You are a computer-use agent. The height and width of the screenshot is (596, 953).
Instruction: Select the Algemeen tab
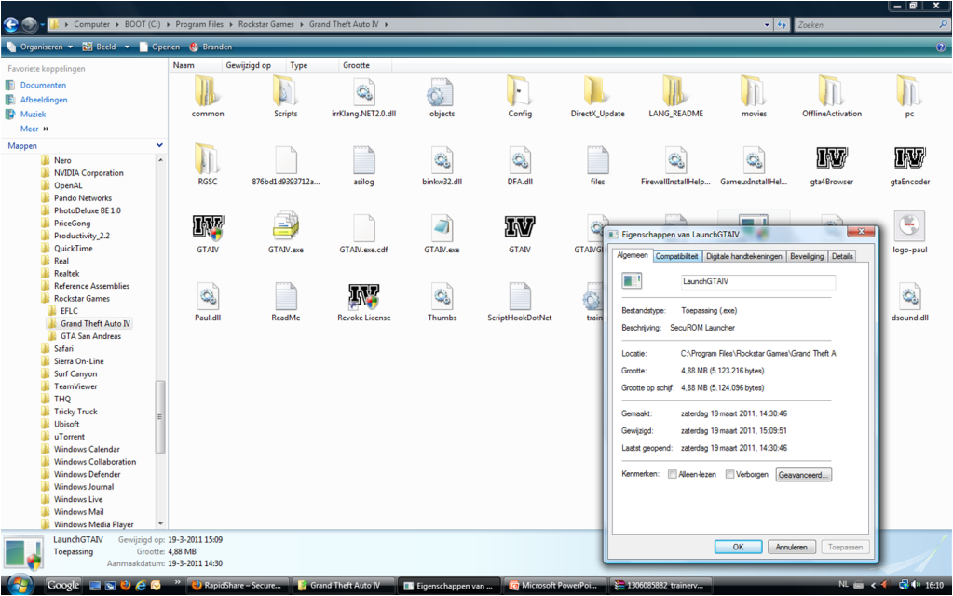[633, 256]
